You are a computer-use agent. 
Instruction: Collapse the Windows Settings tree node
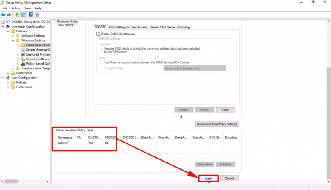(13, 40)
